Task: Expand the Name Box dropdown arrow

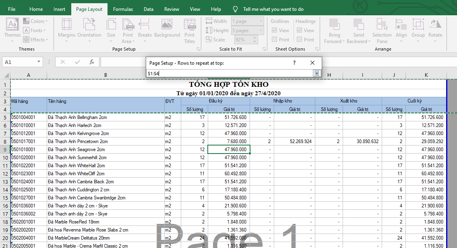Action: [x=39, y=62]
